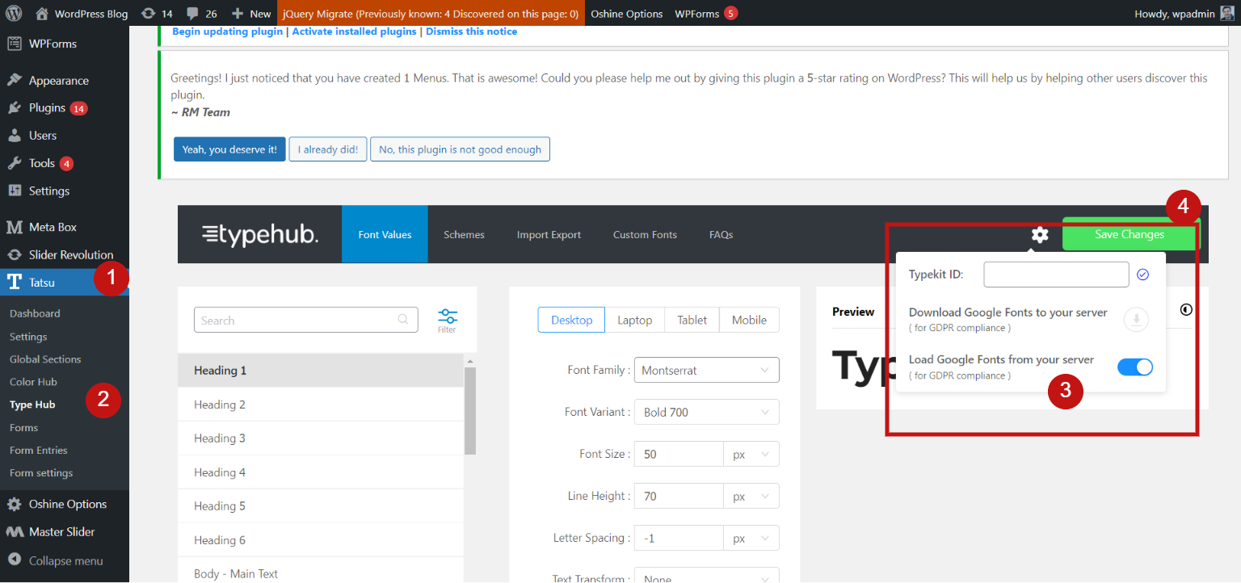This screenshot has width=1241, height=583.
Task: Open the font Filter options
Action: [447, 321]
